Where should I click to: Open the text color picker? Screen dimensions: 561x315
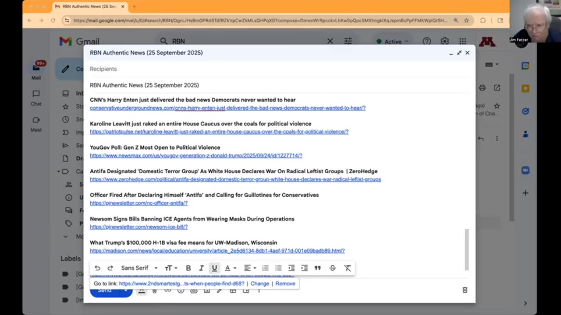click(x=230, y=268)
